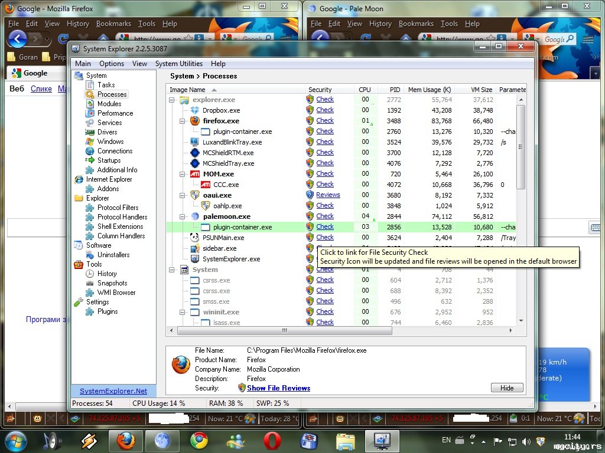The image size is (605, 453).
Task: Select Drivers icon in sidebar
Action: (x=90, y=132)
